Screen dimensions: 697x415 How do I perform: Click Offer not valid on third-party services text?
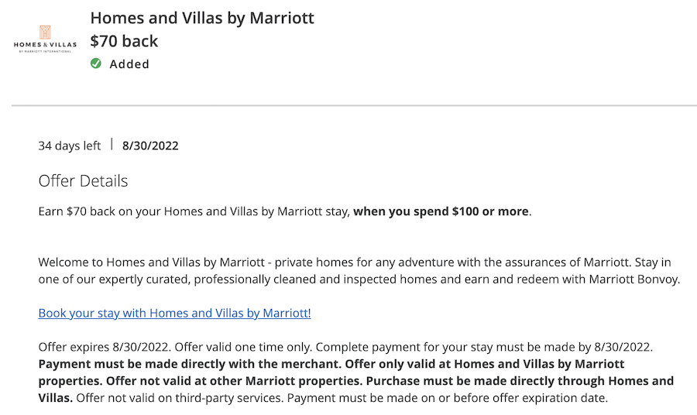pos(180,398)
